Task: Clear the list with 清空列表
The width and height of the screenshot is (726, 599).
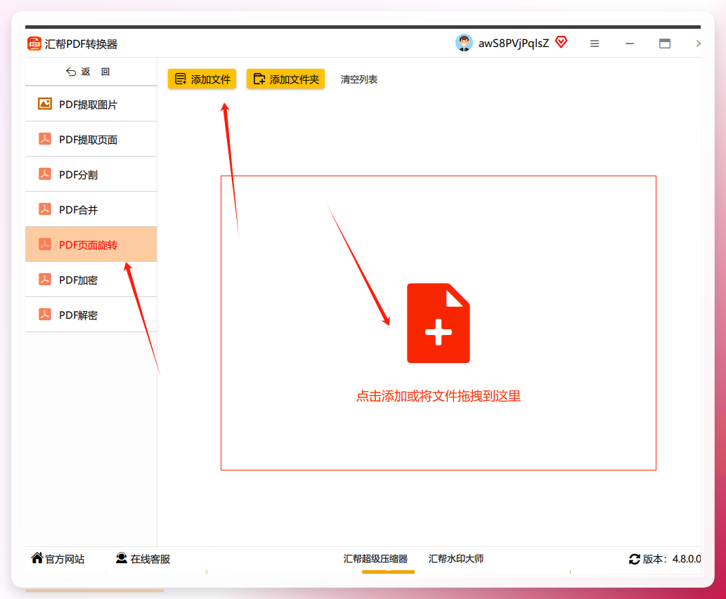Action: click(359, 79)
